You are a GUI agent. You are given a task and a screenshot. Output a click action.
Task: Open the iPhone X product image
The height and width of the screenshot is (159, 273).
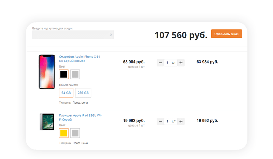(x=47, y=72)
